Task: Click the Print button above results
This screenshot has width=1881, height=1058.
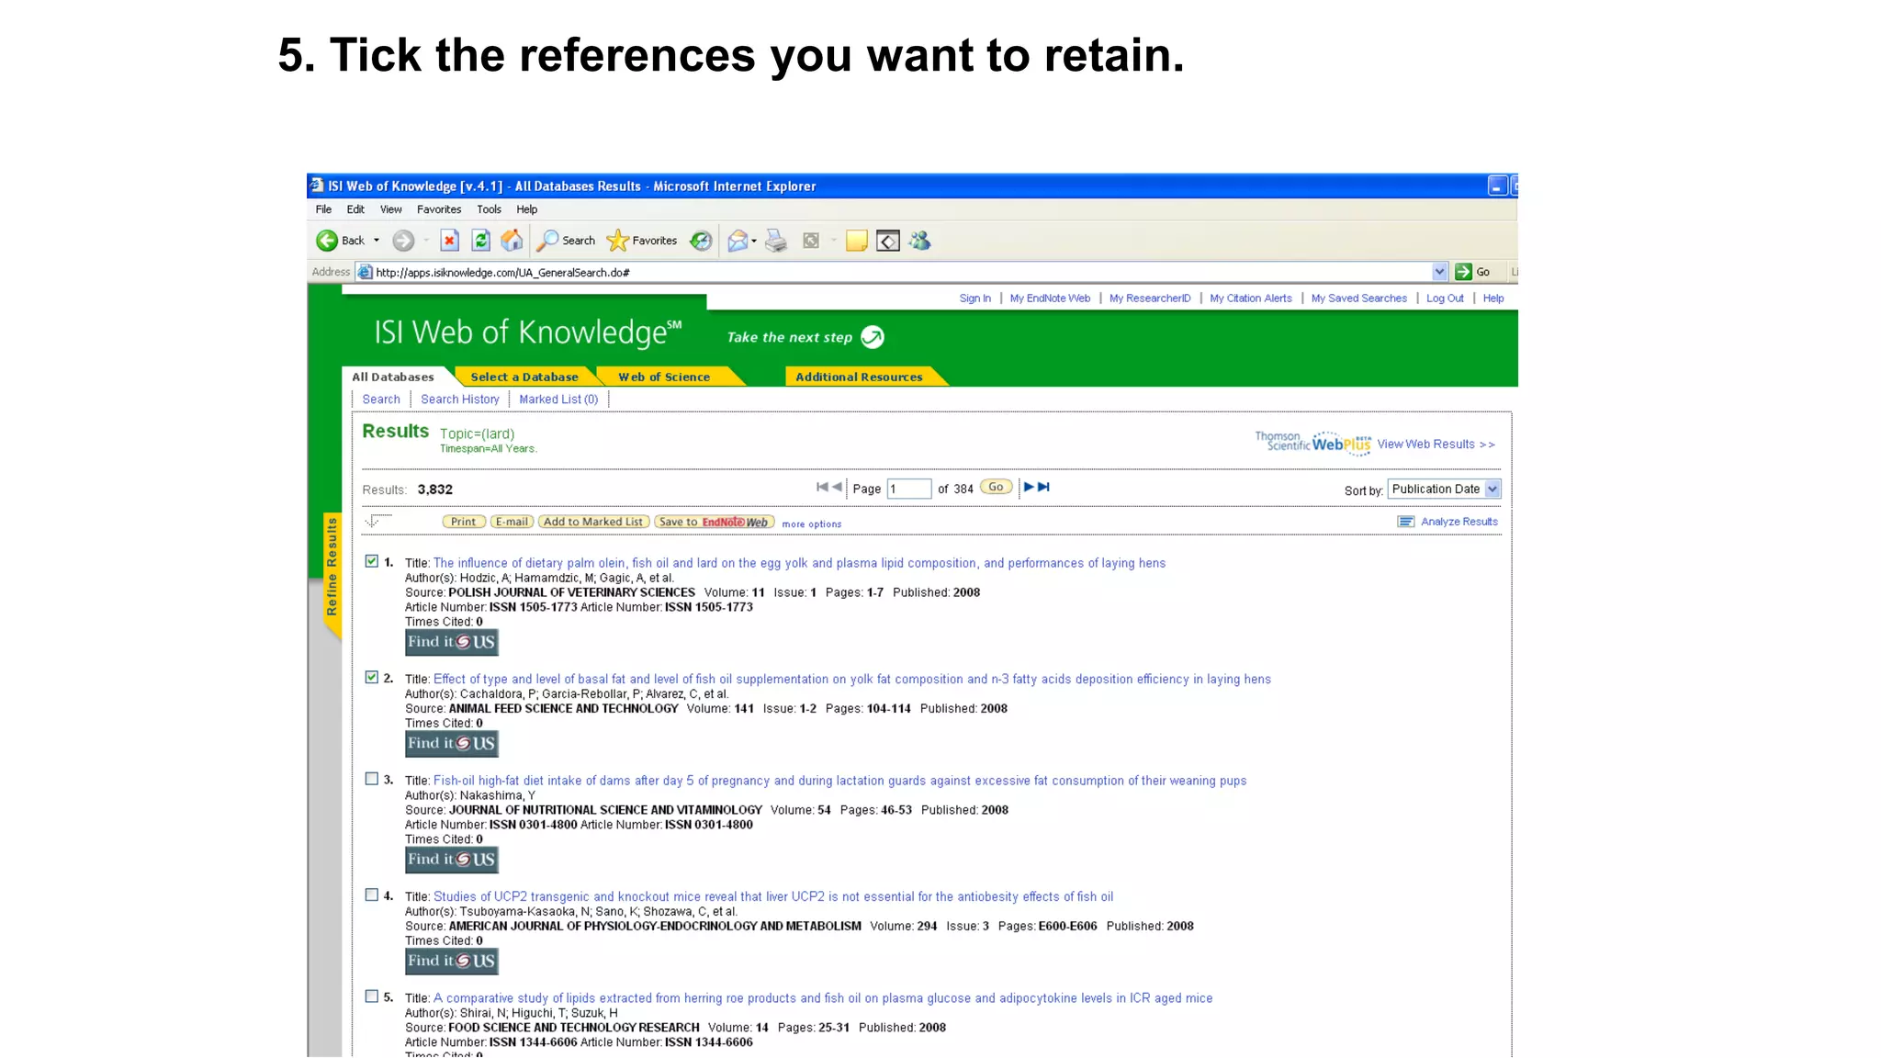Action: coord(464,522)
